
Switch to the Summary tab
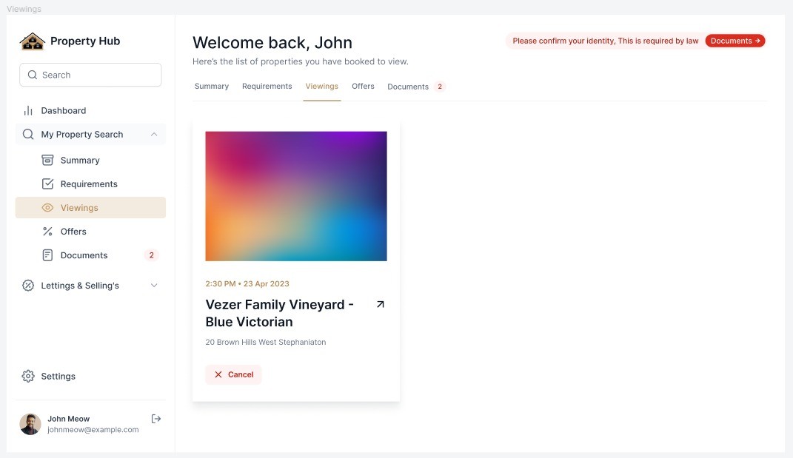(212, 87)
